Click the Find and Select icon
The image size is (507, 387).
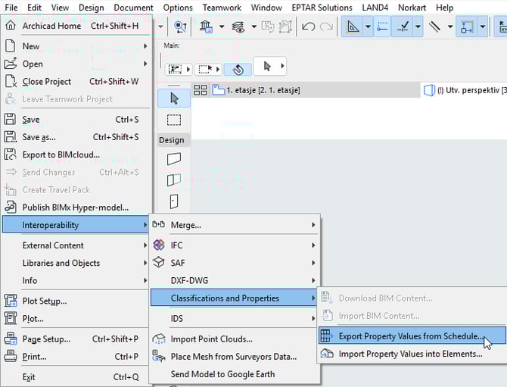180,27
